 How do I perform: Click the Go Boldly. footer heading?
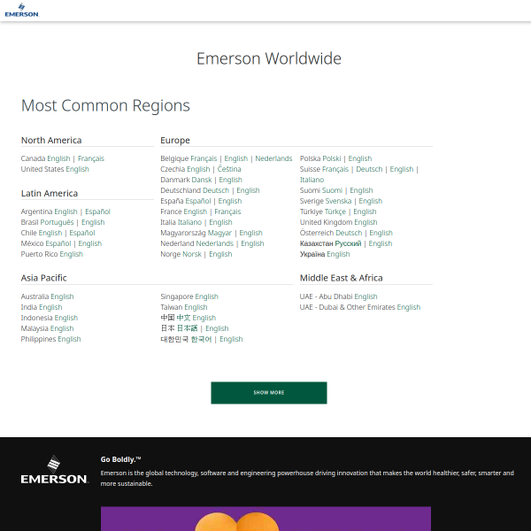coord(120,459)
